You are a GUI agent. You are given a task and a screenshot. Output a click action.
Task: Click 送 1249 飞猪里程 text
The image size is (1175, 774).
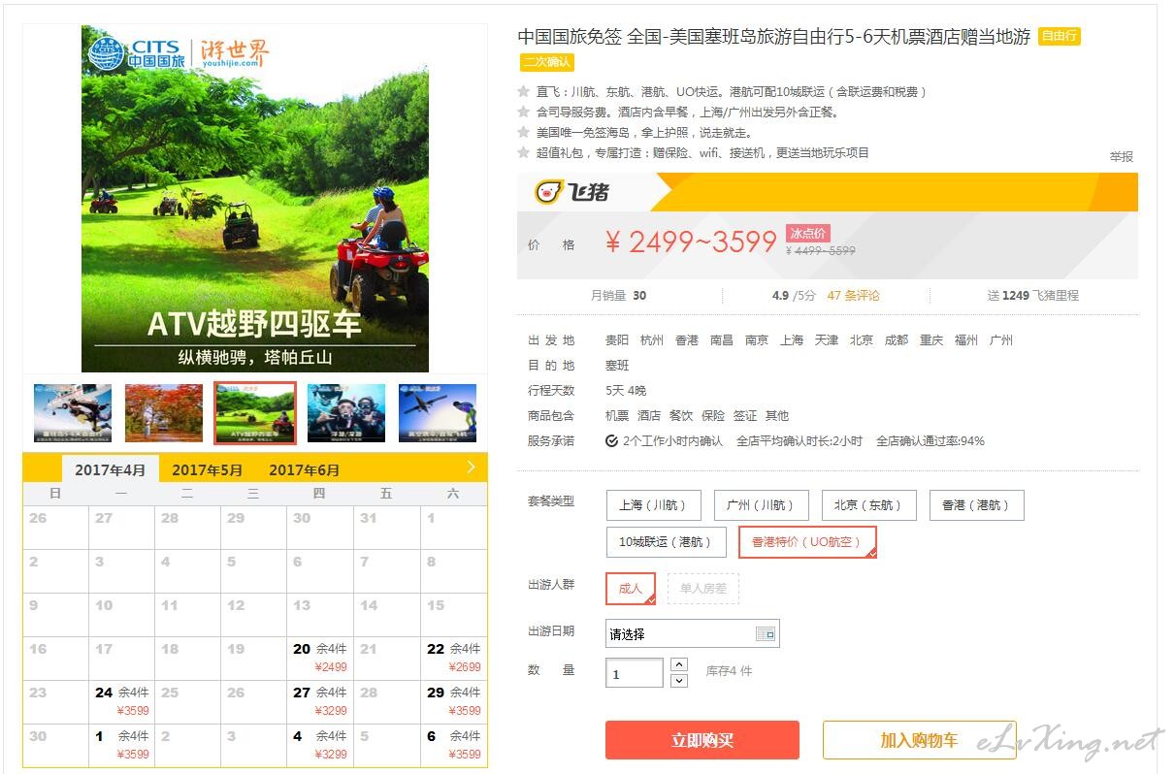[x=1033, y=296]
